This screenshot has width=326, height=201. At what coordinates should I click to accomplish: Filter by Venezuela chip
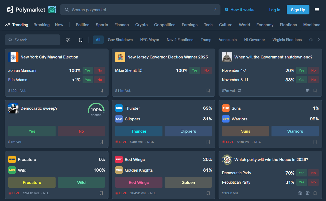(228, 40)
